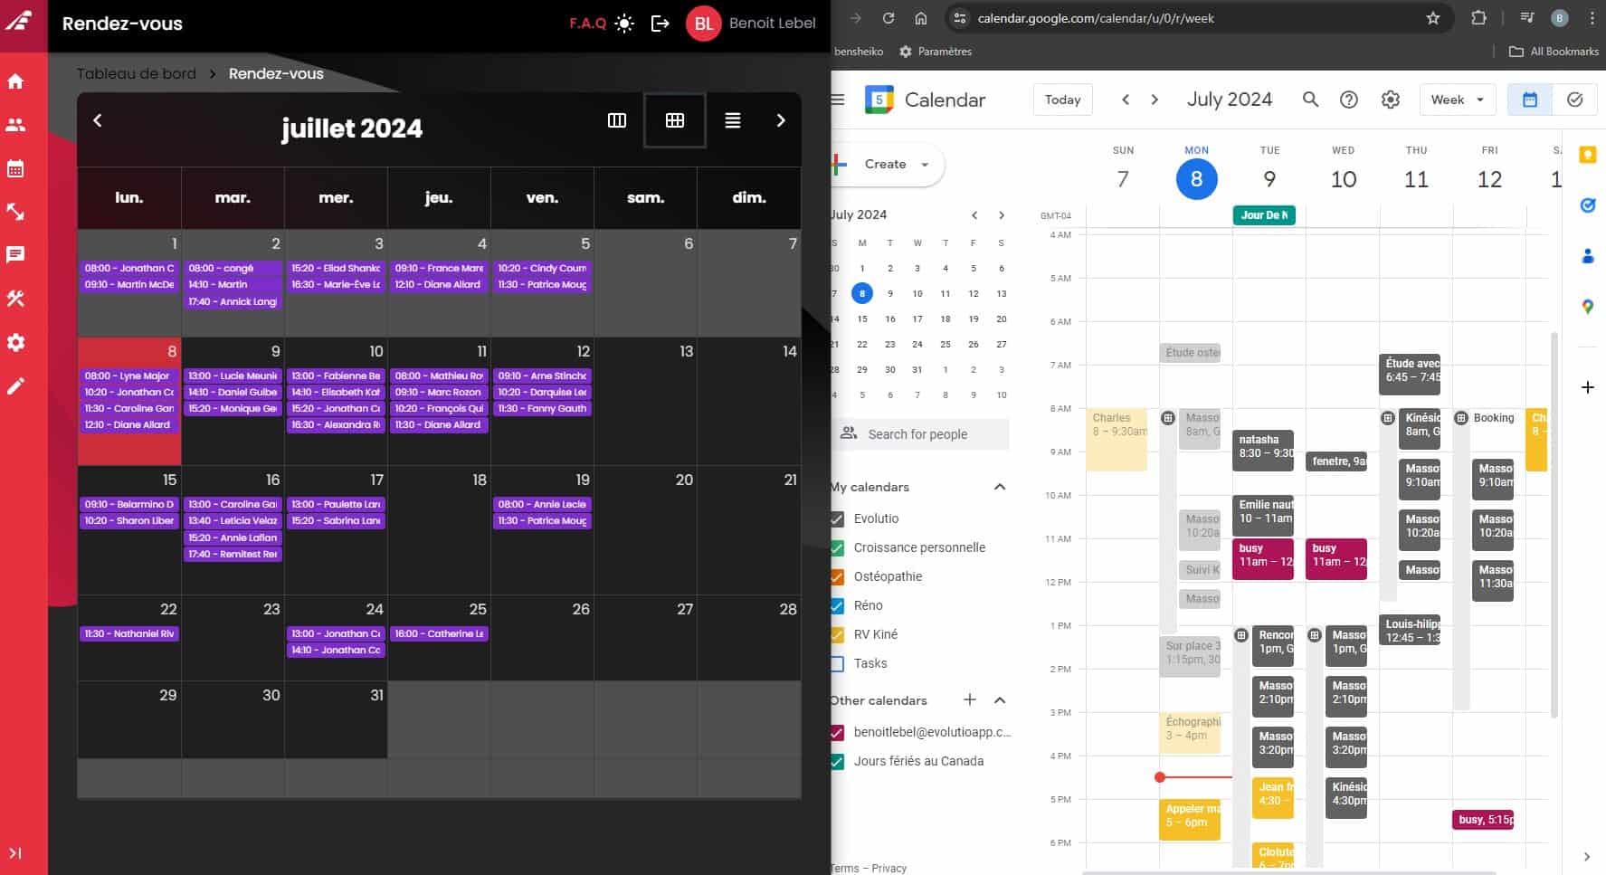Click the Google Calendar main menu hamburger

[838, 100]
